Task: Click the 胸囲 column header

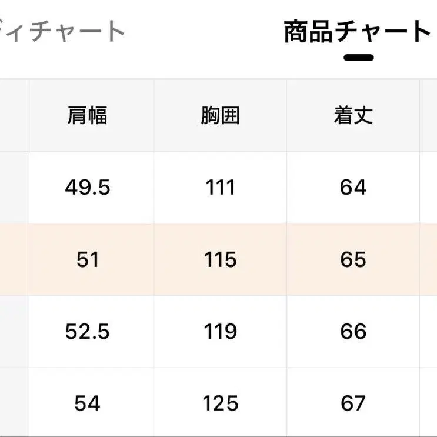Action: tap(221, 116)
